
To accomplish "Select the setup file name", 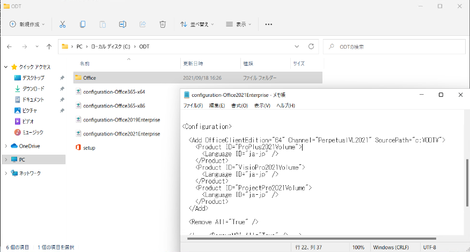I will [x=89, y=148].
